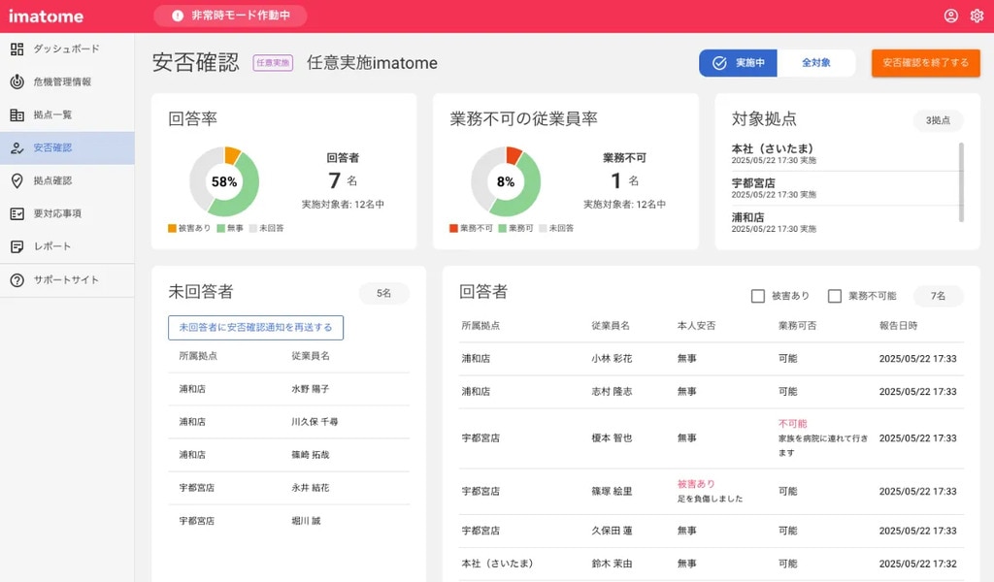Open the user account profile icon

coord(950,16)
